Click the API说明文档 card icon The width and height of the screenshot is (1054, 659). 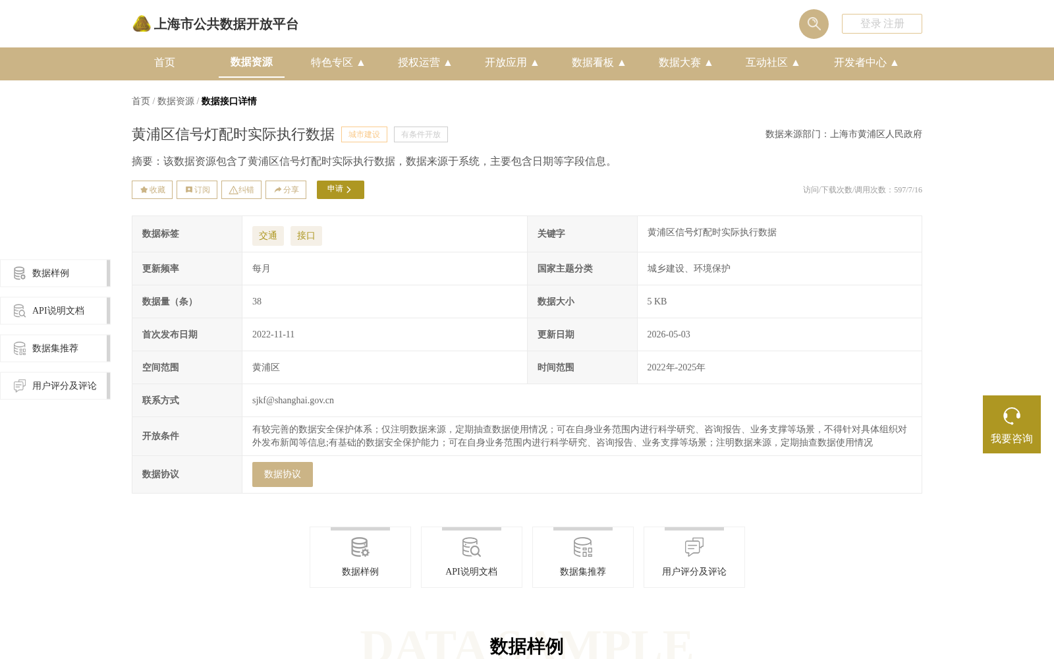click(472, 547)
